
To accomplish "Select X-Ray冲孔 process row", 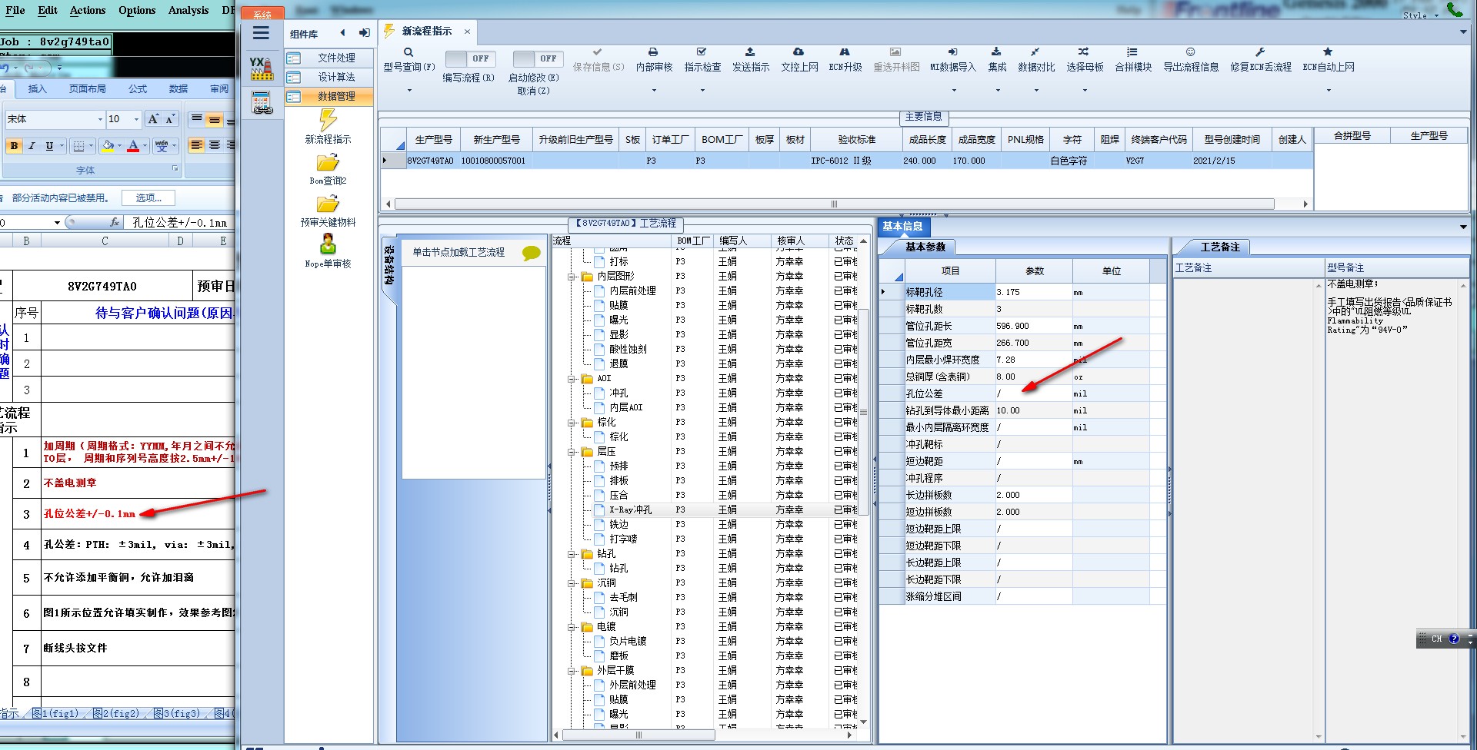I will (712, 510).
